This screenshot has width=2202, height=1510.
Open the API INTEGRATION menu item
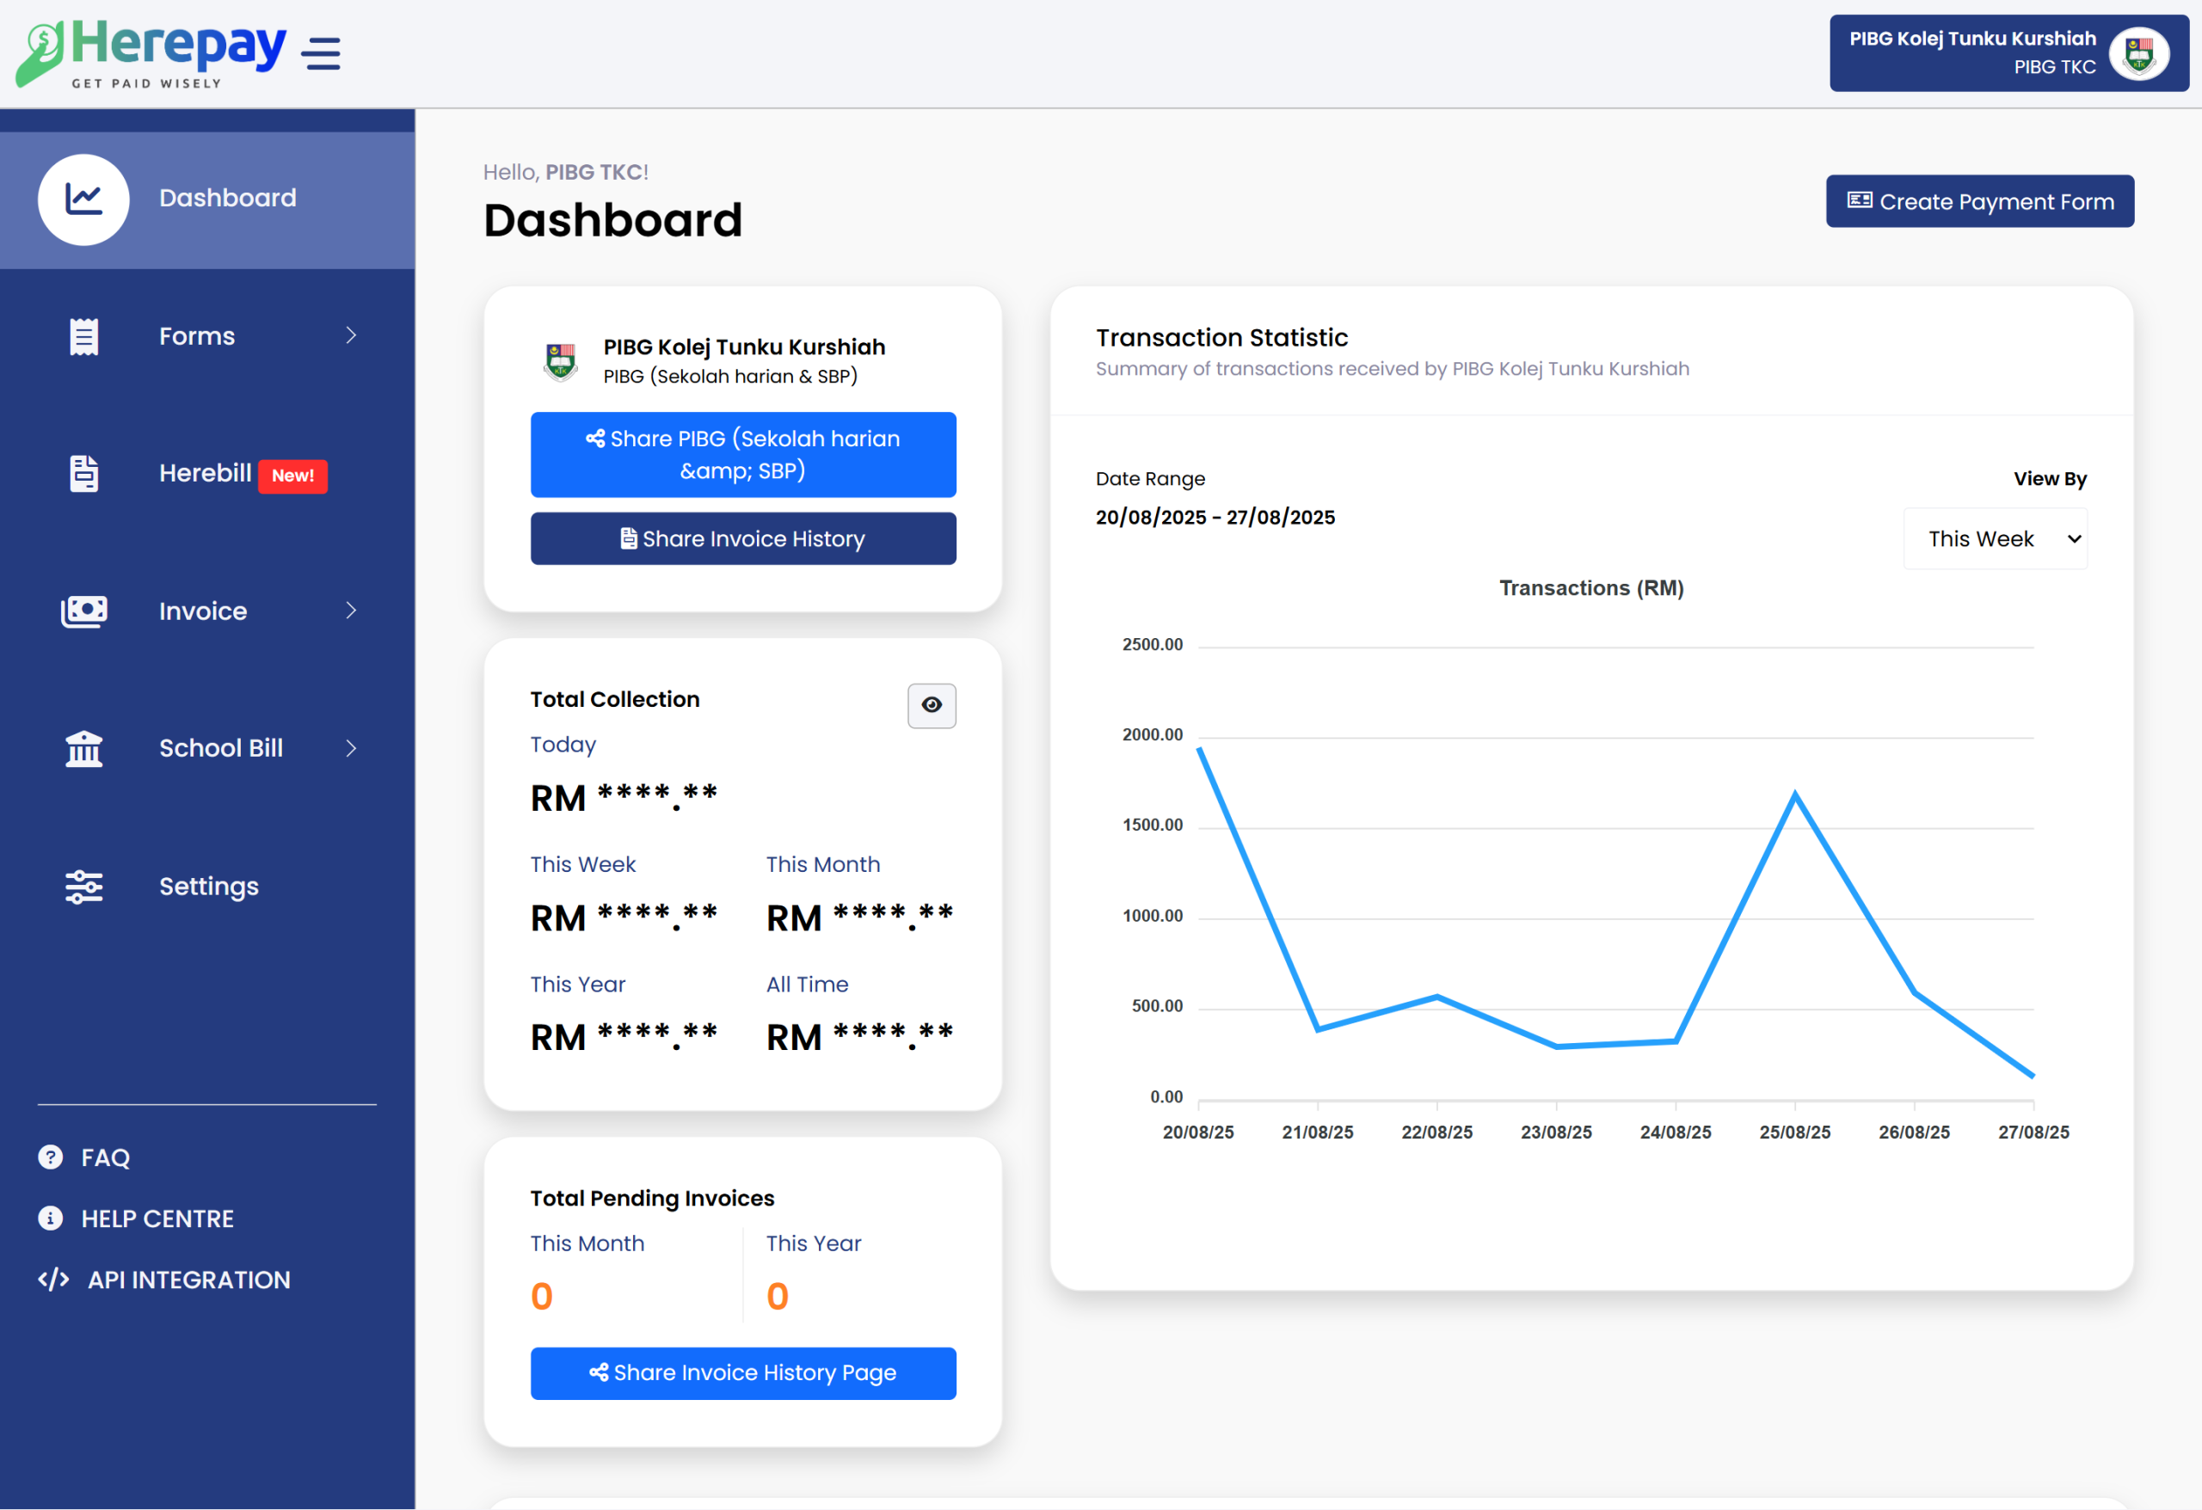click(188, 1280)
